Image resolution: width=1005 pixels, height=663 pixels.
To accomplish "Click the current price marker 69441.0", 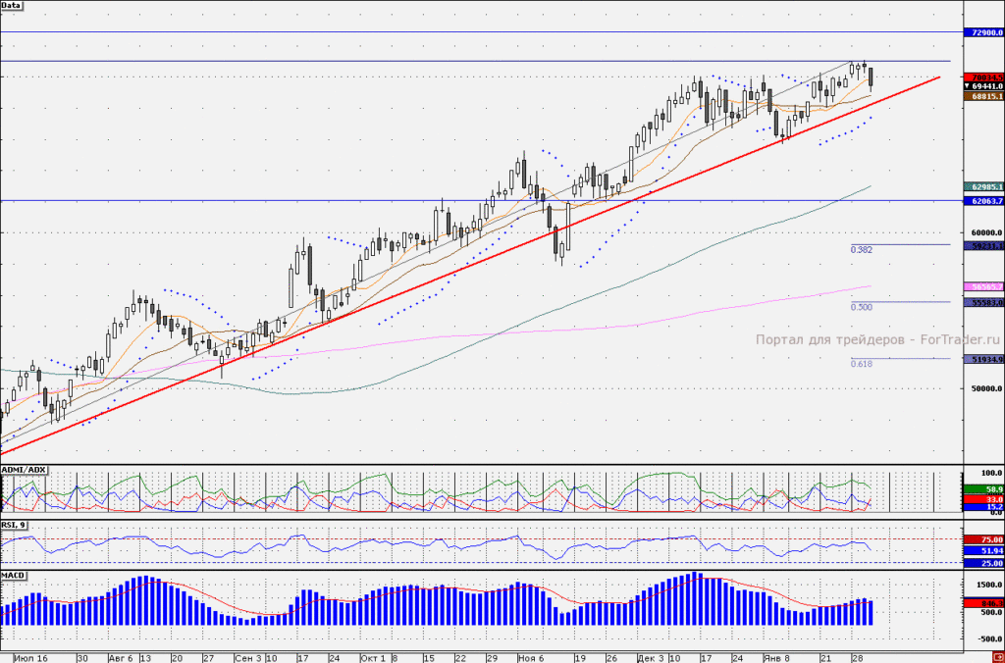I will (x=983, y=86).
